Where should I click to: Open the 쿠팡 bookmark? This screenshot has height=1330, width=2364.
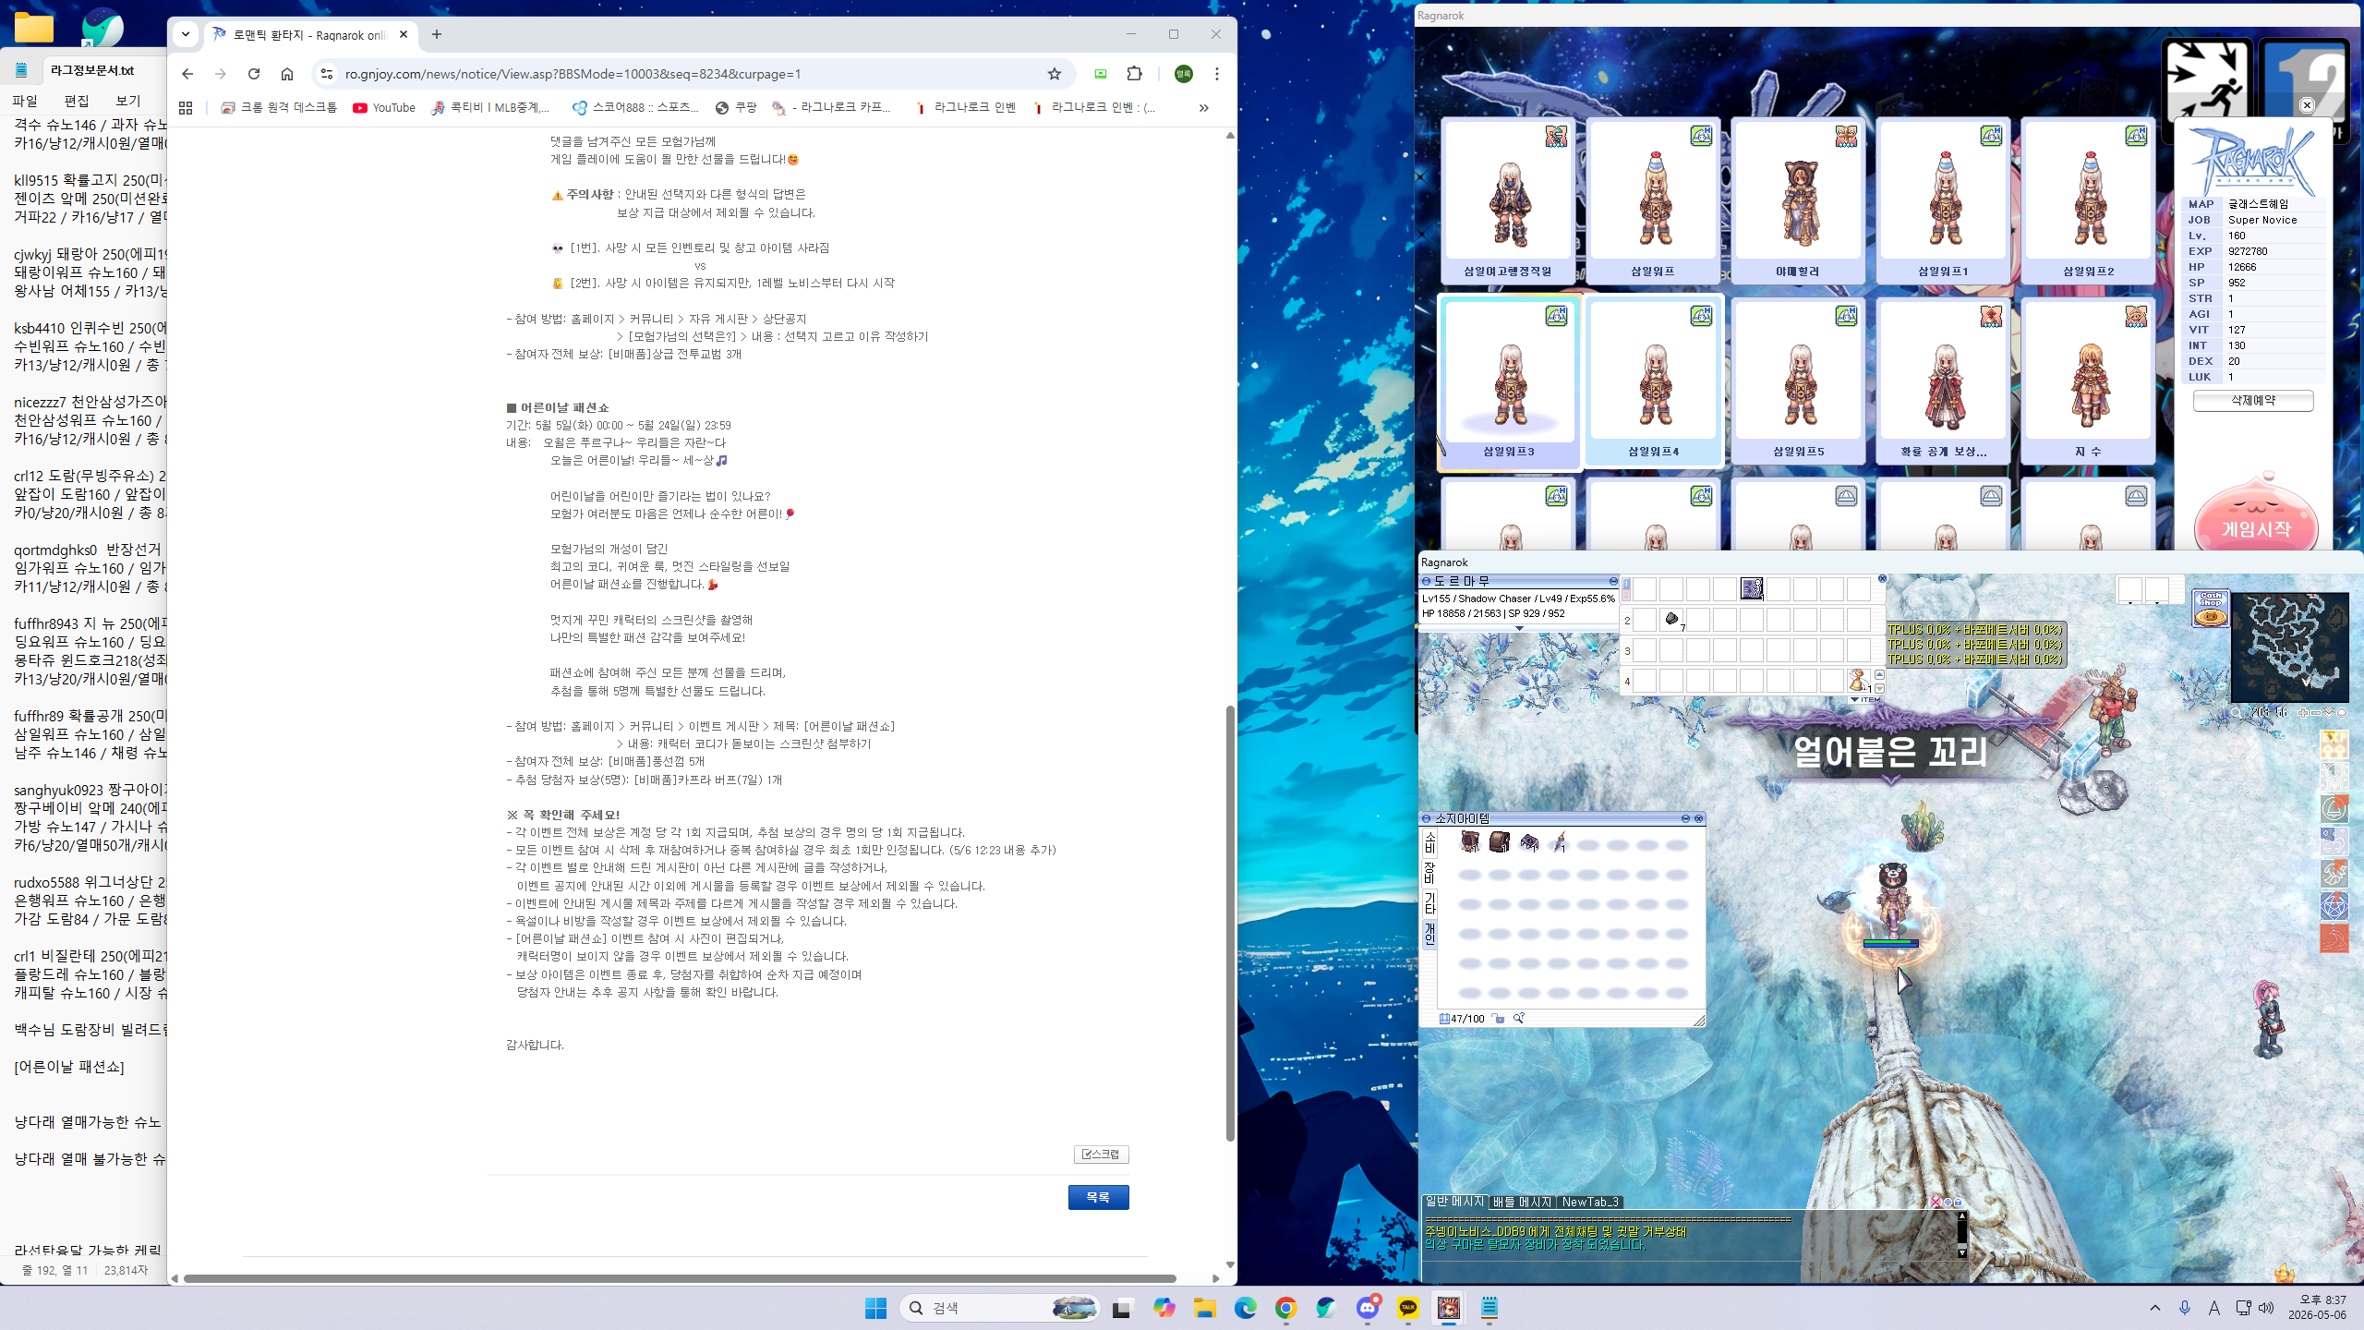[x=736, y=108]
